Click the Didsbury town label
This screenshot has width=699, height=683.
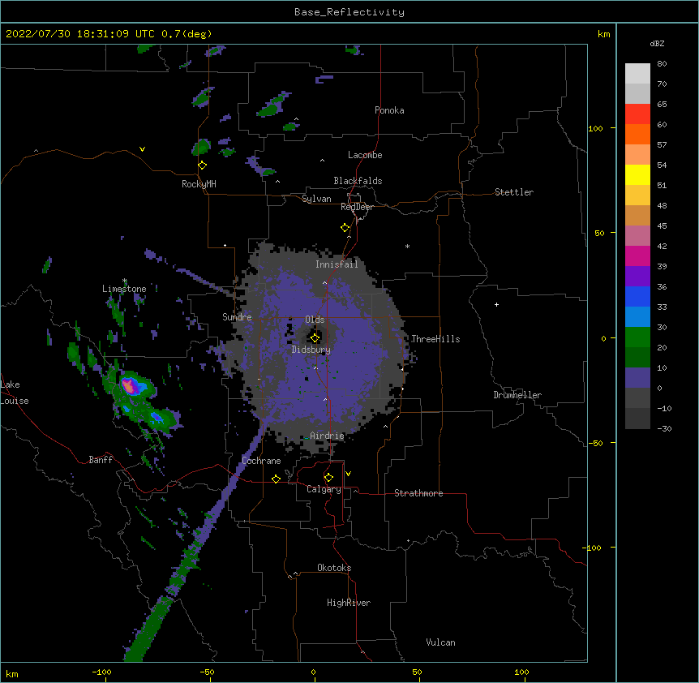[x=311, y=350]
